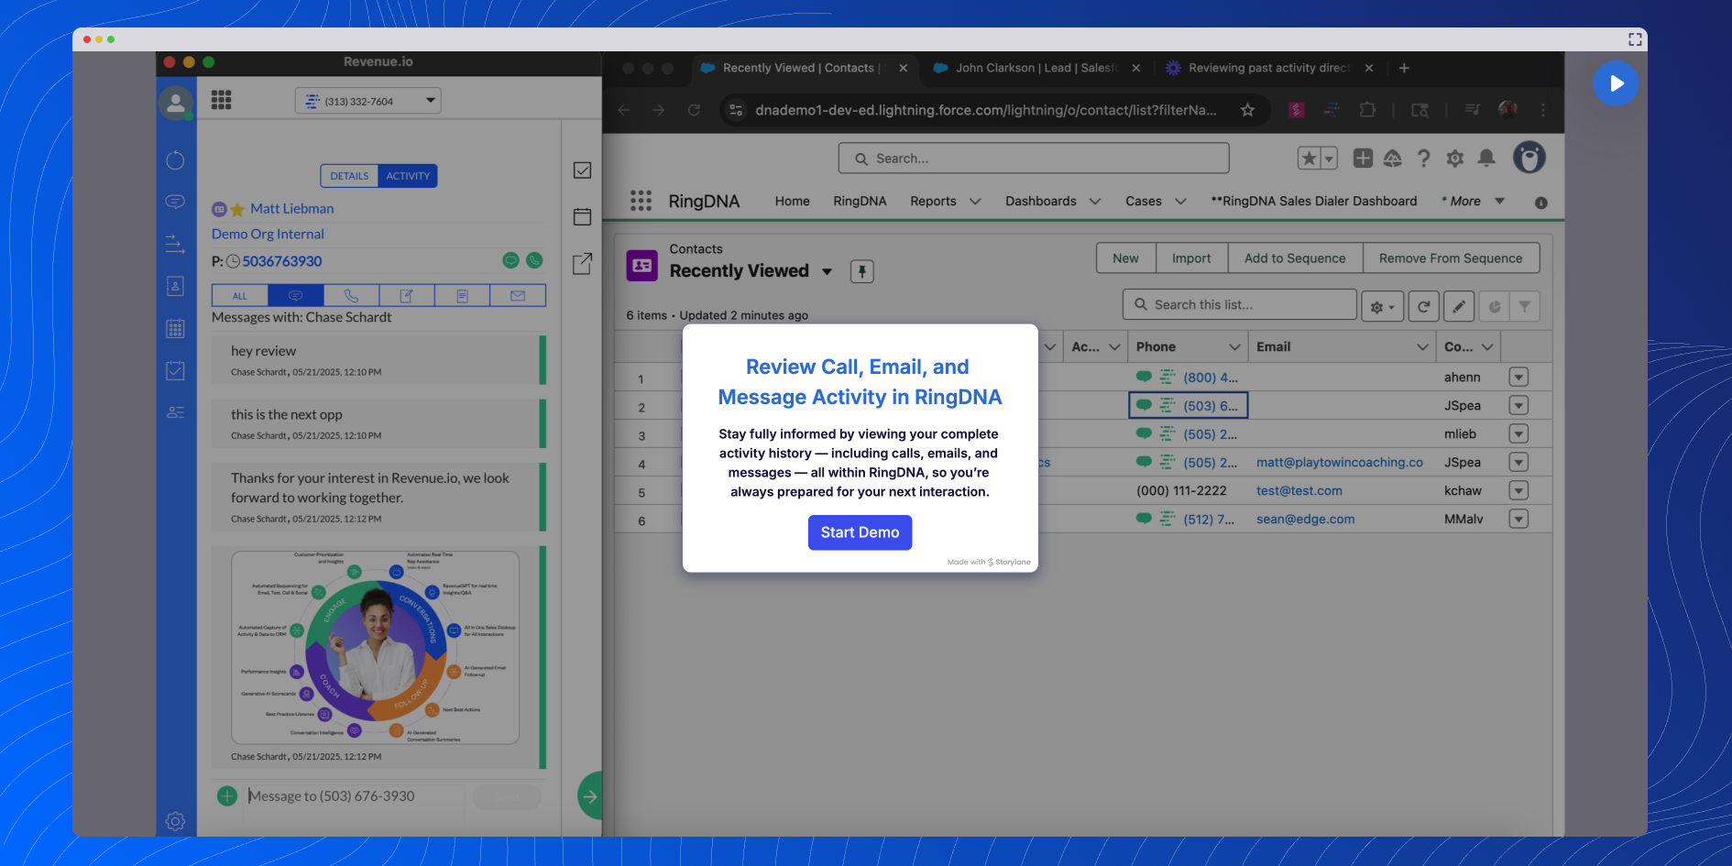1732x866 pixels.
Task: Click the green call icon next to 5036763930
Action: 535,261
